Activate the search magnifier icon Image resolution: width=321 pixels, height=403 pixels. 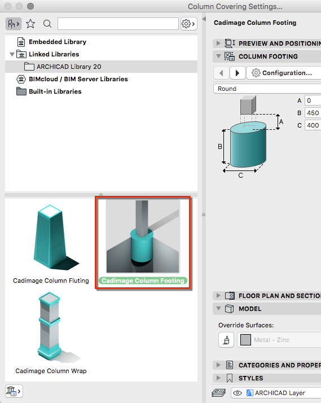pyautogui.click(x=47, y=24)
